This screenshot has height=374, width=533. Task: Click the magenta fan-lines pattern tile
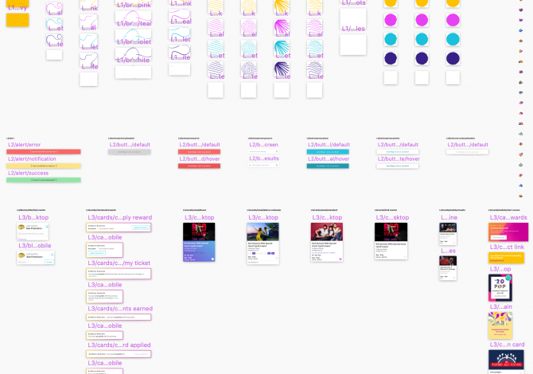click(x=282, y=28)
